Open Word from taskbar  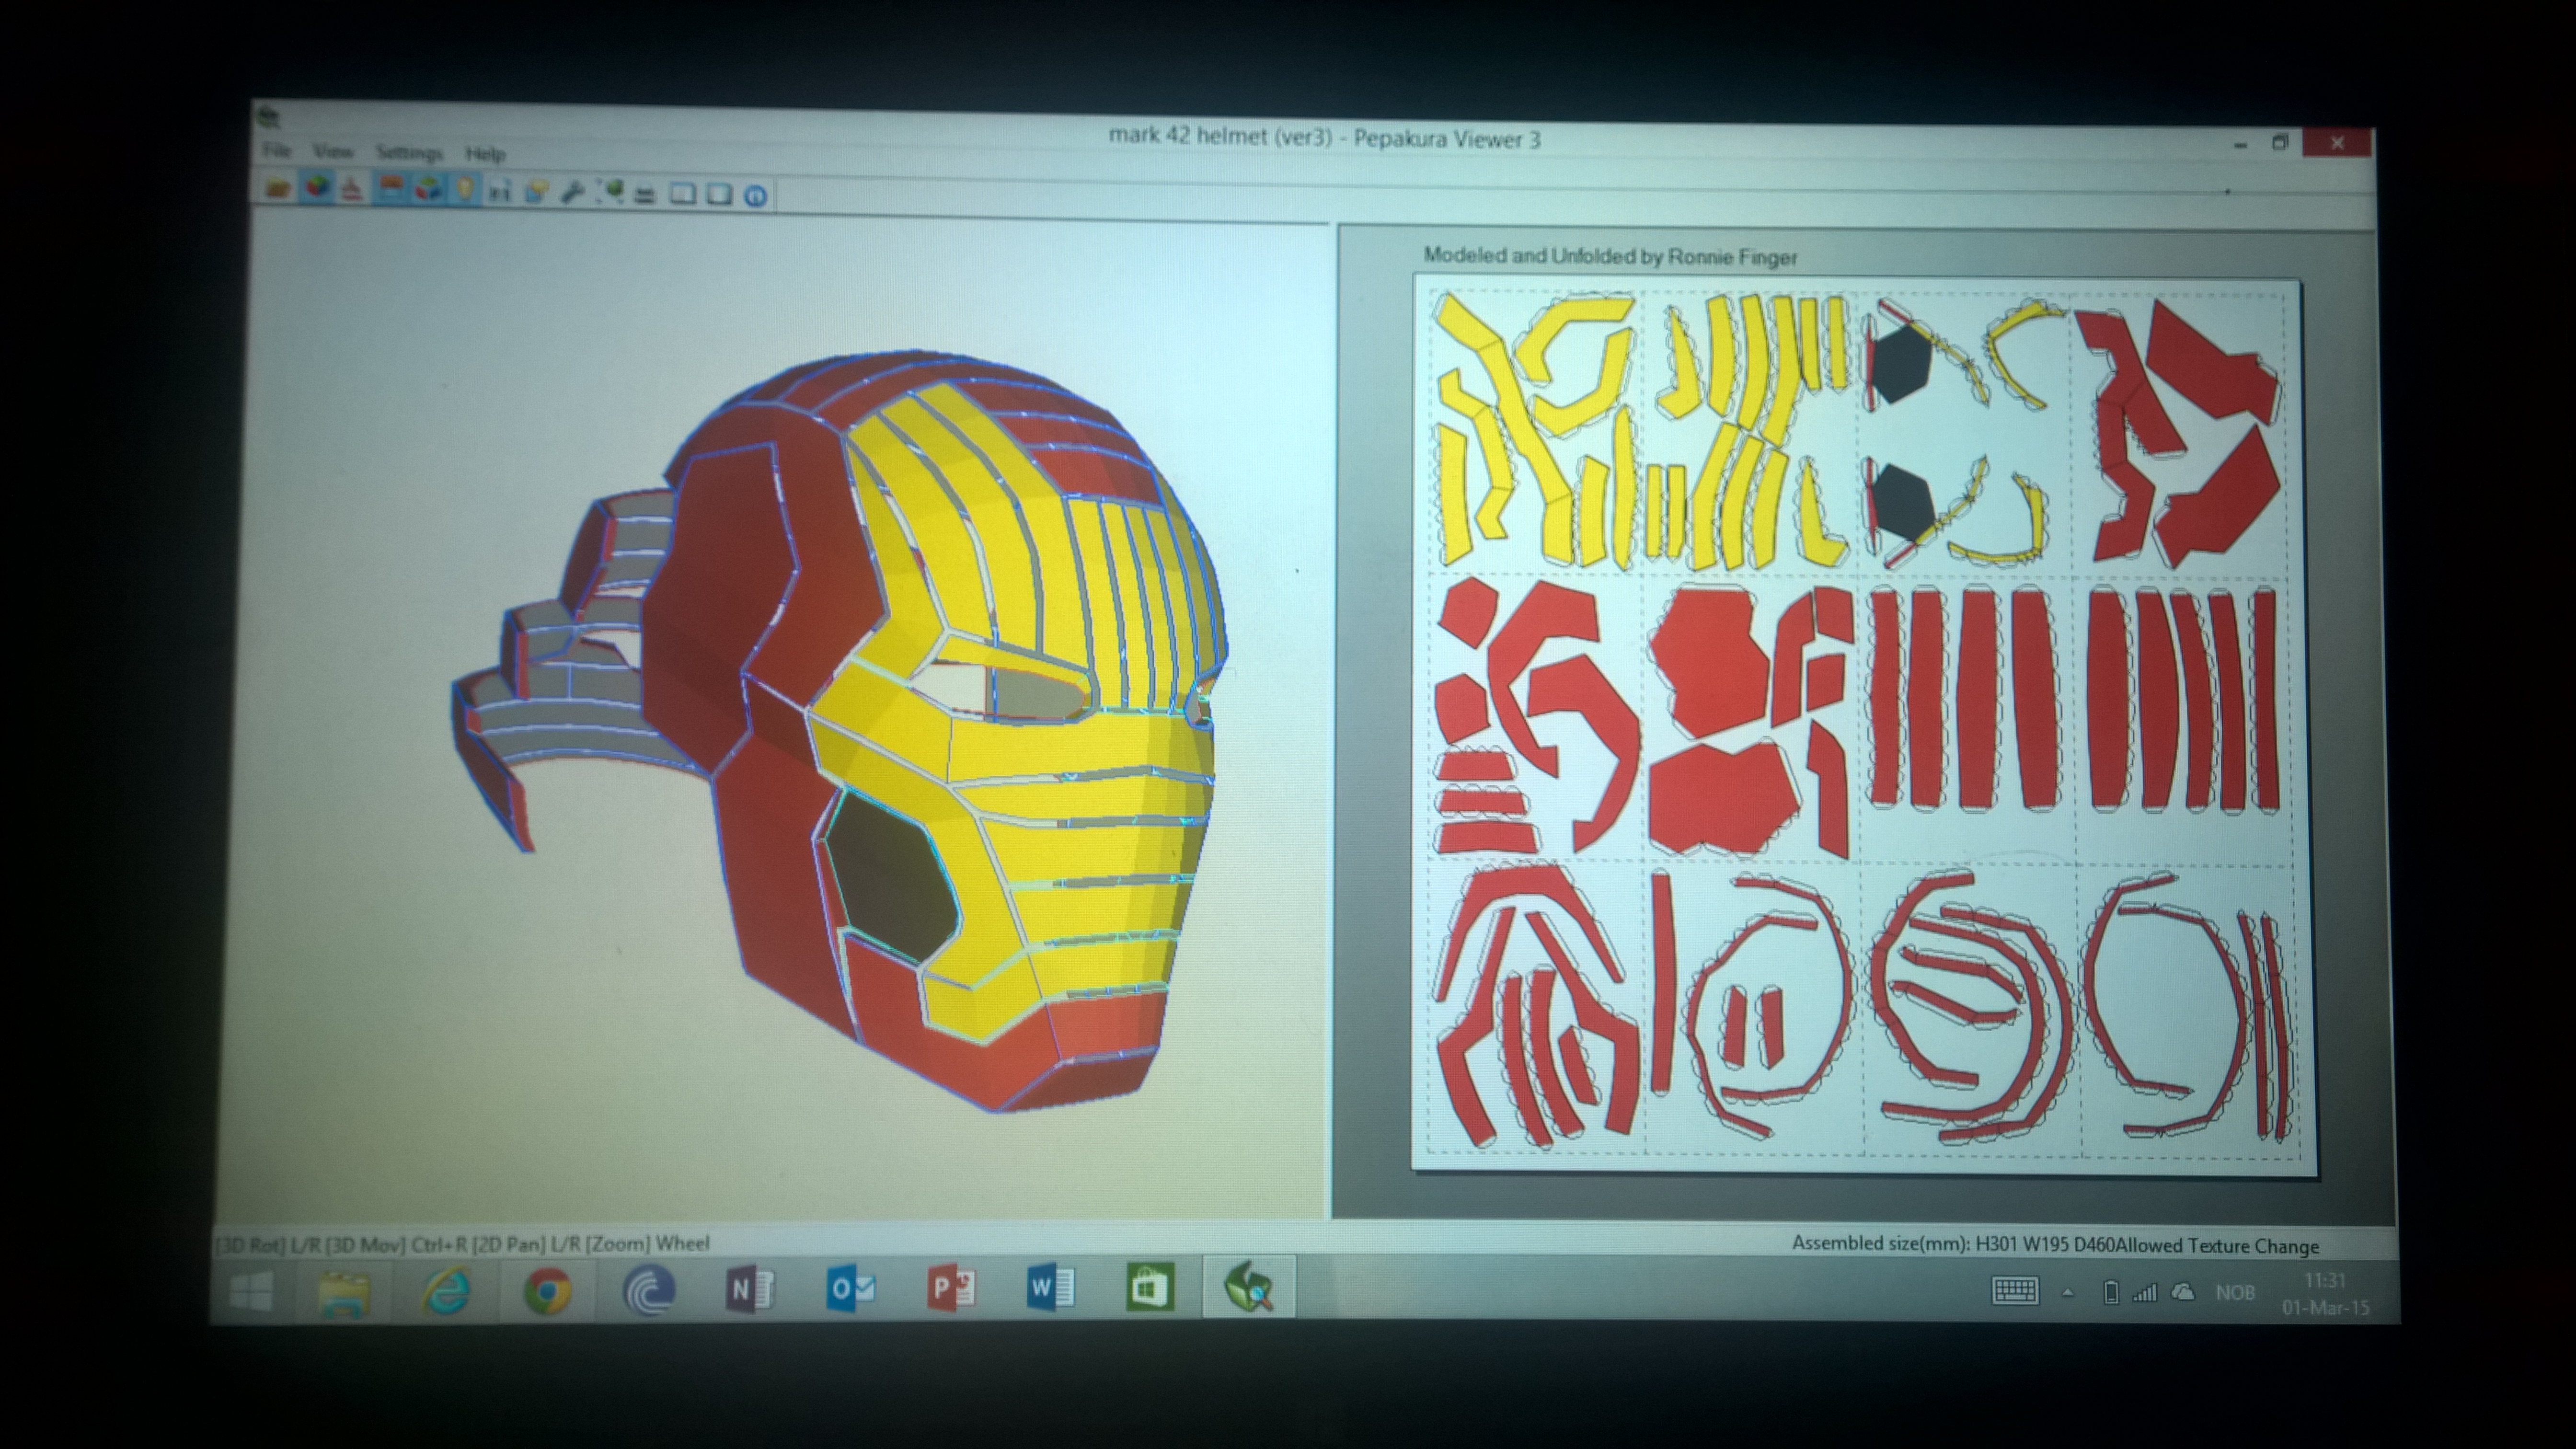point(1050,1288)
